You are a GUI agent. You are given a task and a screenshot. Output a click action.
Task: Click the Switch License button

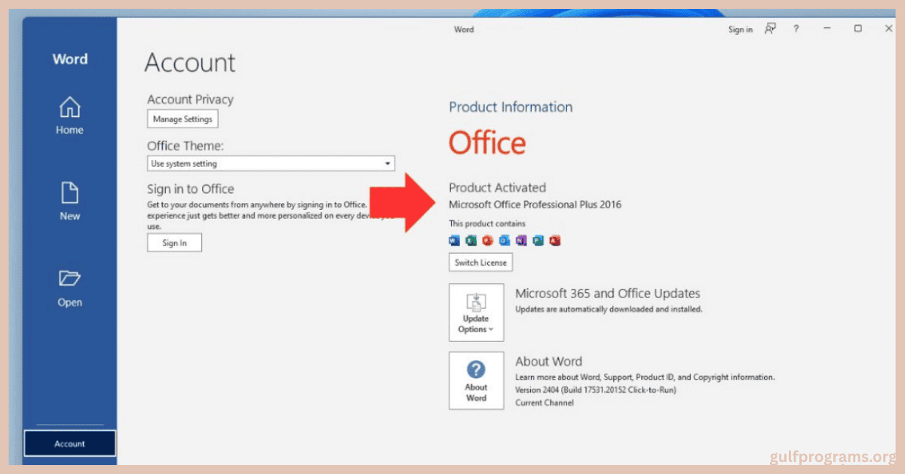pos(480,263)
